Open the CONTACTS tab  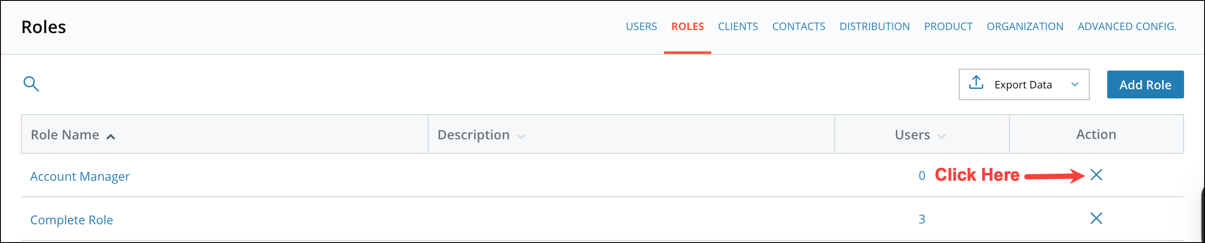click(x=799, y=27)
